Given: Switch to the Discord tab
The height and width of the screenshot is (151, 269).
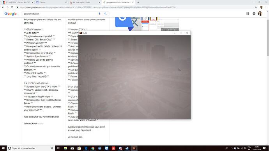Looking at the screenshot, I should click(x=51, y=2).
